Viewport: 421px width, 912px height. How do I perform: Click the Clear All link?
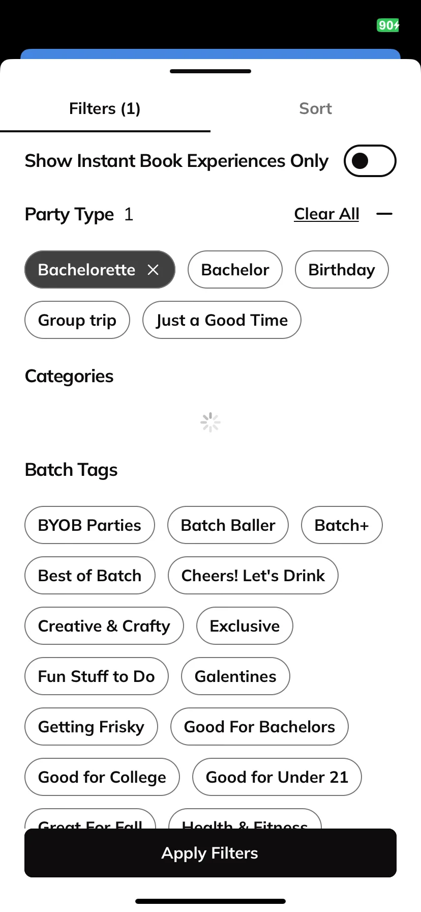326,214
